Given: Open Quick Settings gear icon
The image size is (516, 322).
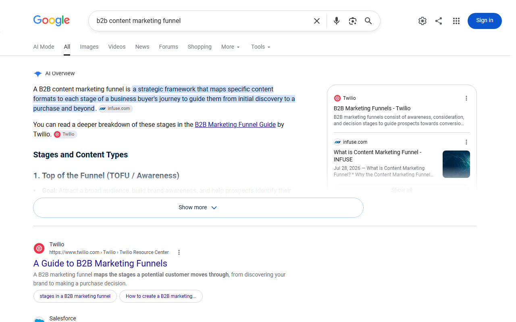Looking at the screenshot, I should 422,21.
